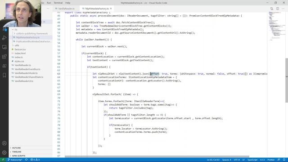Open the Remote Explorer icon in activity bar
This screenshot has height=162, width=288.
[4, 47]
